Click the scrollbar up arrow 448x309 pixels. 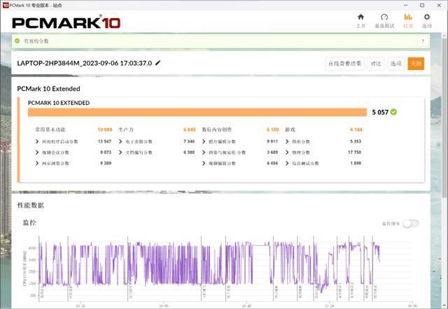(444, 36)
